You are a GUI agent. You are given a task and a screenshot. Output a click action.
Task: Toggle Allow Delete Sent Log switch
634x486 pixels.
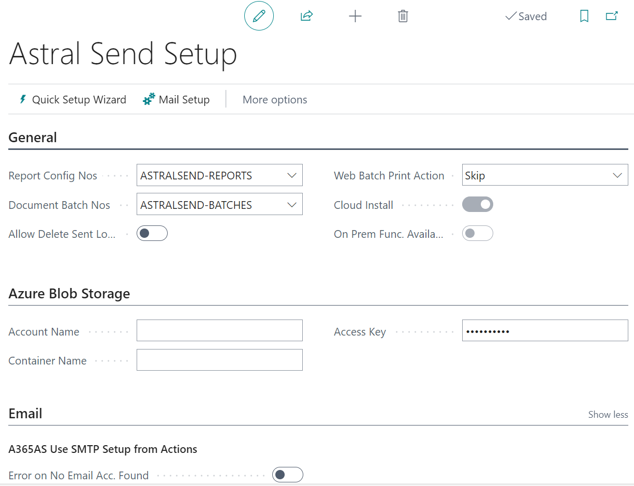(152, 234)
